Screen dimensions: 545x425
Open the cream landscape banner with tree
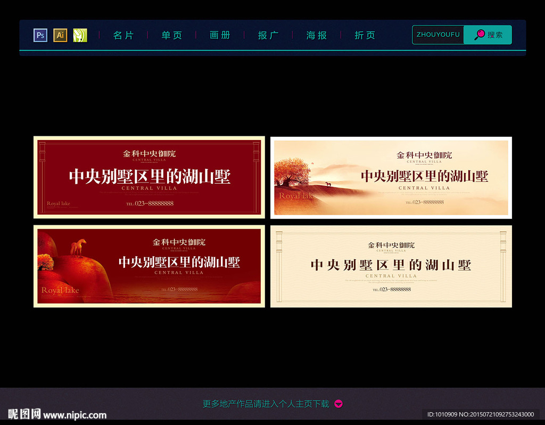coord(391,178)
